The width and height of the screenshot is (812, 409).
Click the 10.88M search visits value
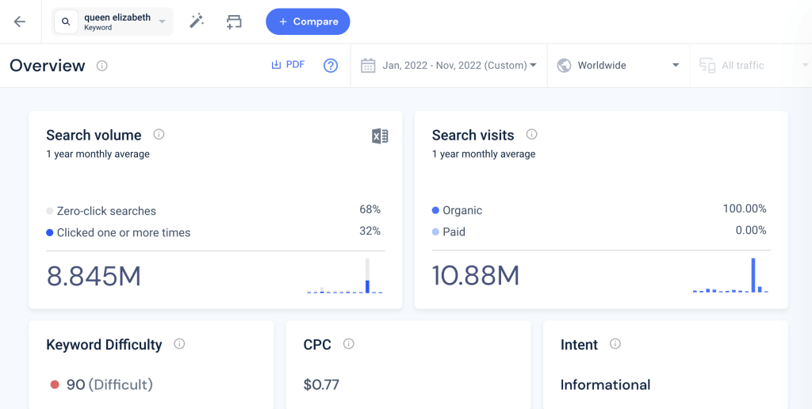pos(476,275)
